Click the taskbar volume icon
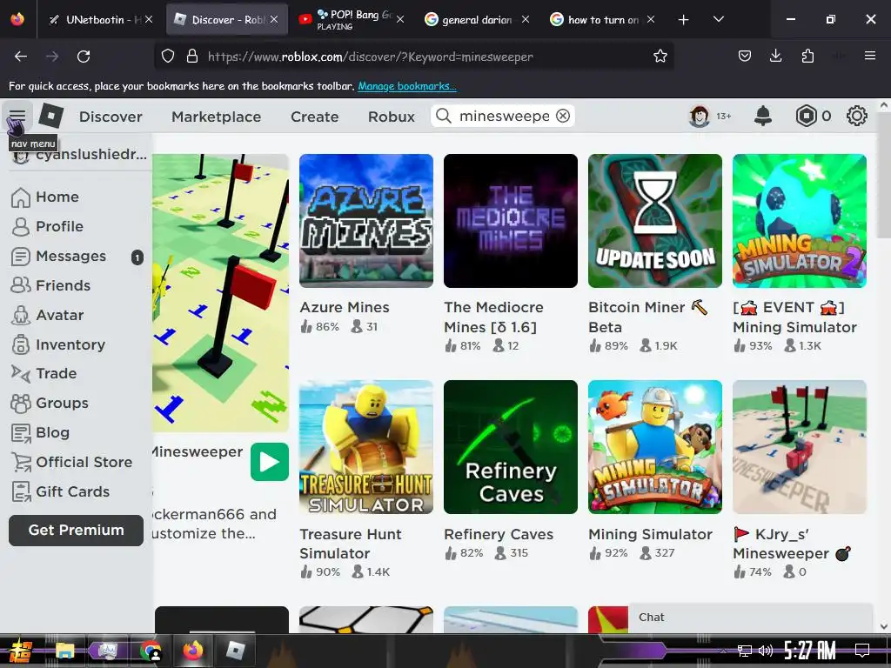891x668 pixels. [x=766, y=651]
